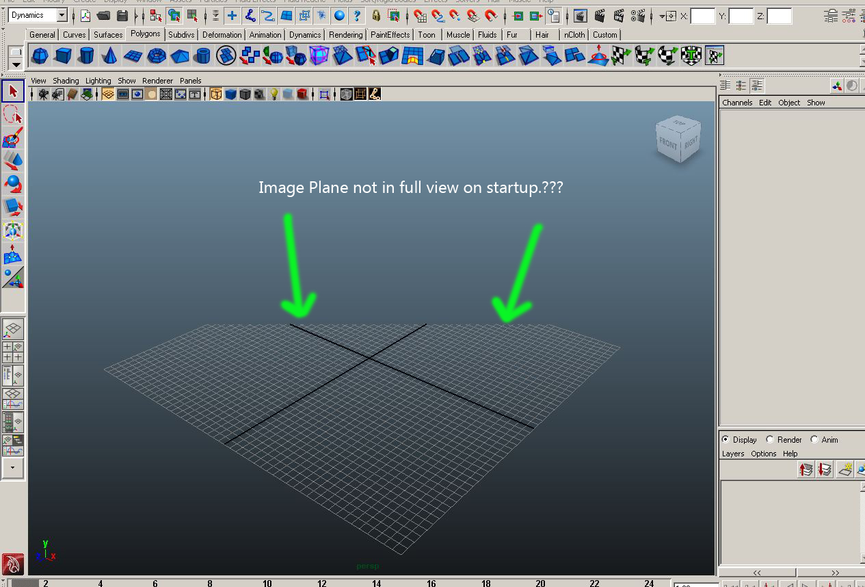Select the arrow Select tool in toolbox
The image size is (865, 587).
point(13,91)
